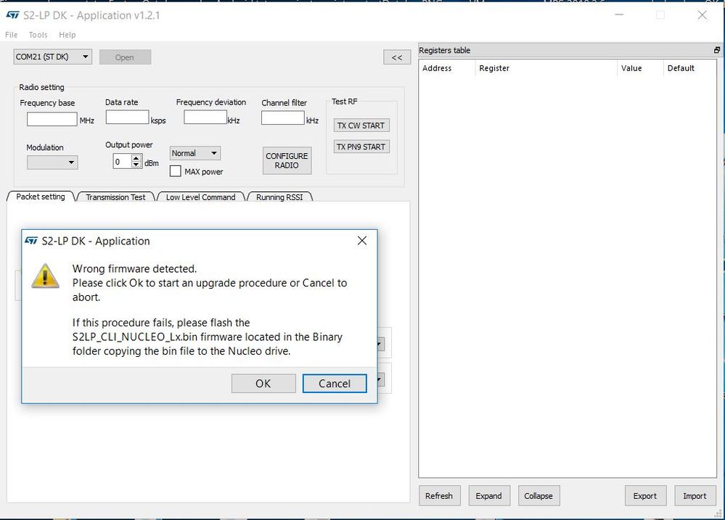Click the grayed Open port button
The width and height of the screenshot is (725, 520).
125,57
